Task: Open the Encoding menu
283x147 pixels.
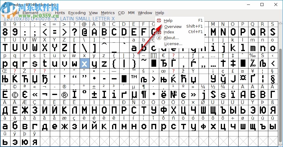Action: pyautogui.click(x=77, y=13)
